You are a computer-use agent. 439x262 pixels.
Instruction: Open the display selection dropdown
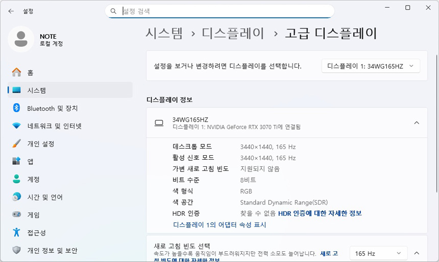point(371,66)
